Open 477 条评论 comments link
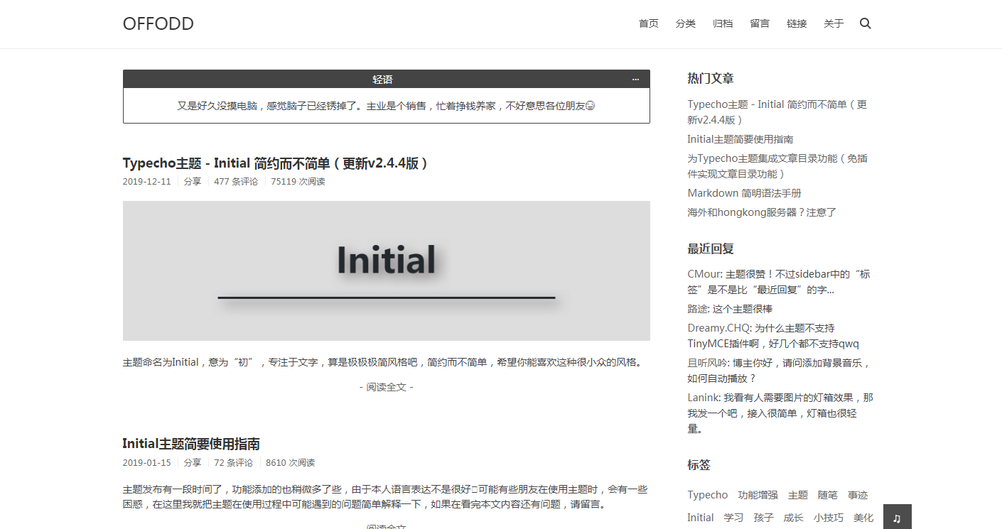 coord(236,182)
